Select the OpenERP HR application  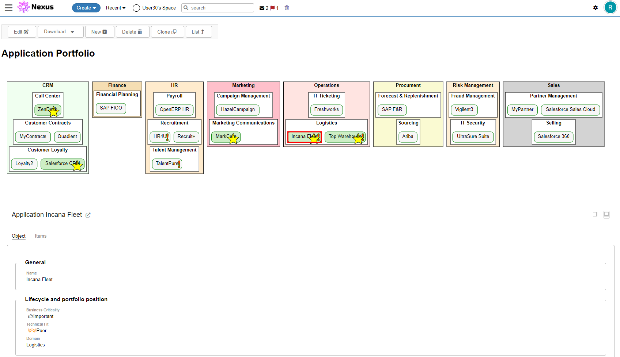[x=174, y=110]
